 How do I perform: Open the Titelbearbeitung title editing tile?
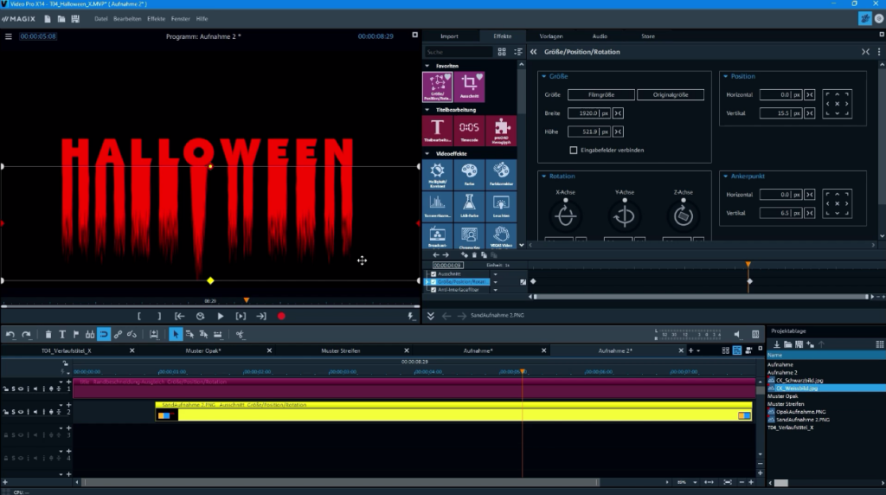click(x=437, y=131)
